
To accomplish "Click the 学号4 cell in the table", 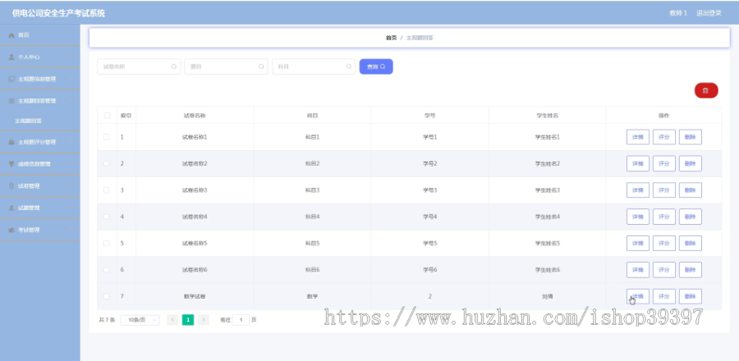I will pyautogui.click(x=429, y=217).
